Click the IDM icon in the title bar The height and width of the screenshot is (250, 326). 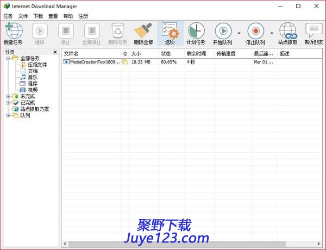pyautogui.click(x=7, y=6)
